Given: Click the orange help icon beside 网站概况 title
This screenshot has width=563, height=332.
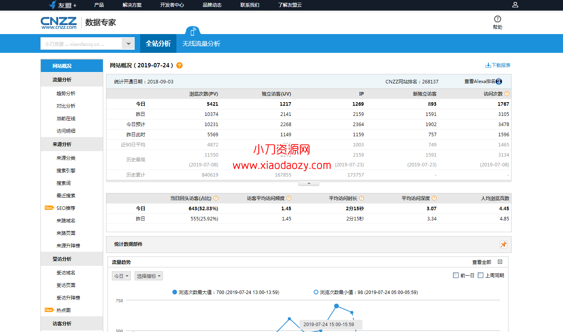Looking at the screenshot, I should click(x=179, y=65).
